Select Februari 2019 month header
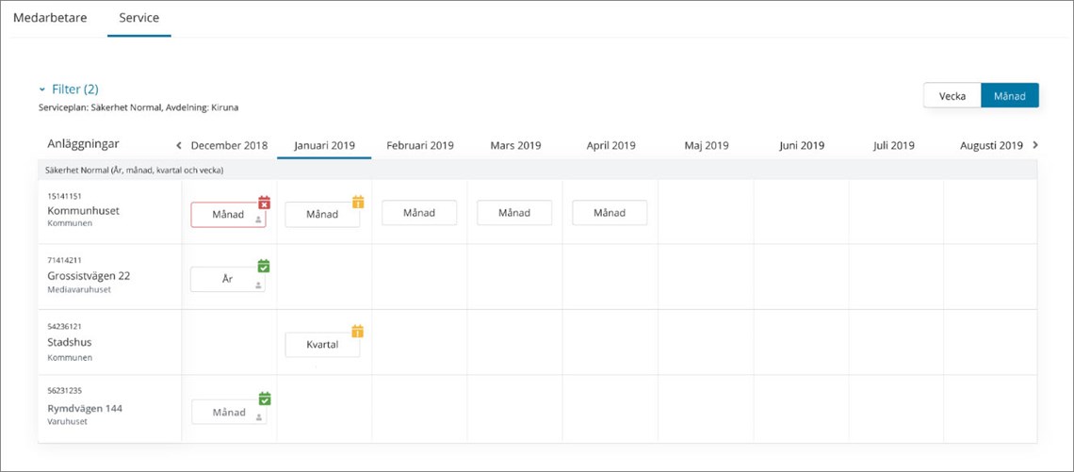This screenshot has height=472, width=1074. [419, 146]
